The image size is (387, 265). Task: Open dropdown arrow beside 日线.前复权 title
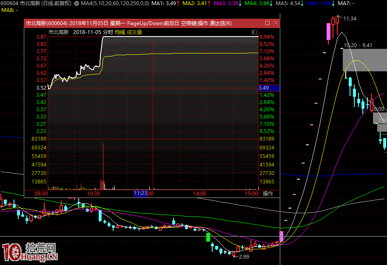77,3
